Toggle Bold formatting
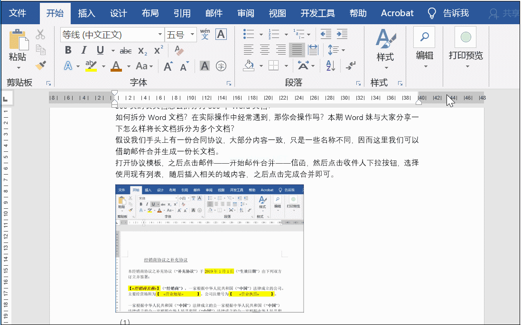 tap(68, 50)
